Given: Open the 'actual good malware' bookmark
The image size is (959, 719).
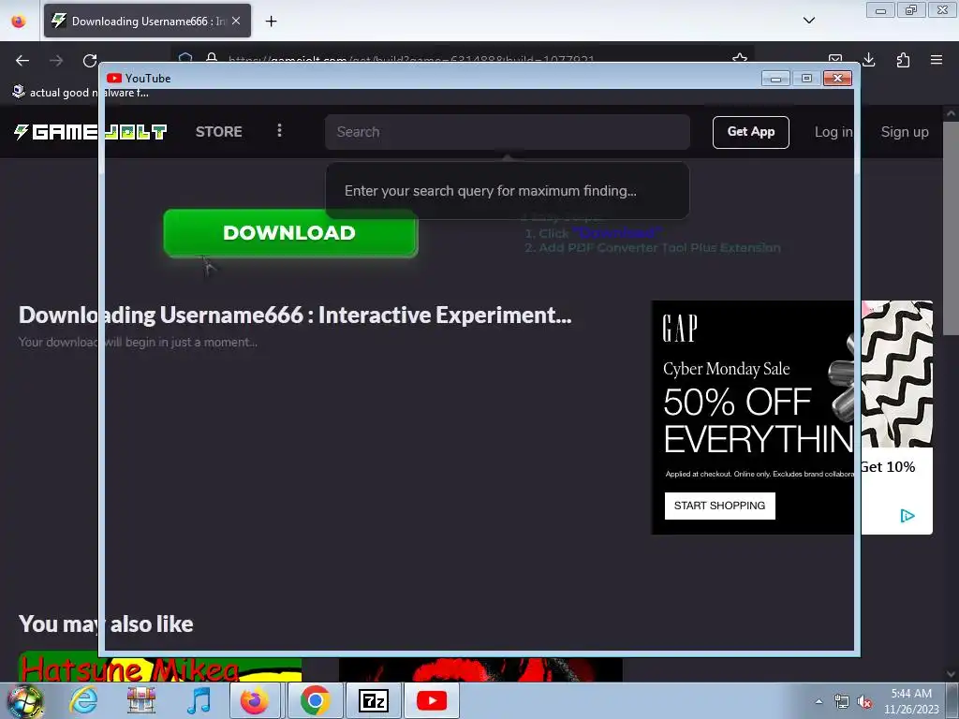Looking at the screenshot, I should (81, 93).
